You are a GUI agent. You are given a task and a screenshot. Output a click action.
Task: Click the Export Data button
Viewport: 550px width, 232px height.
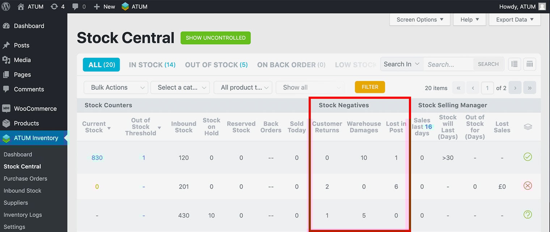tap(515, 20)
